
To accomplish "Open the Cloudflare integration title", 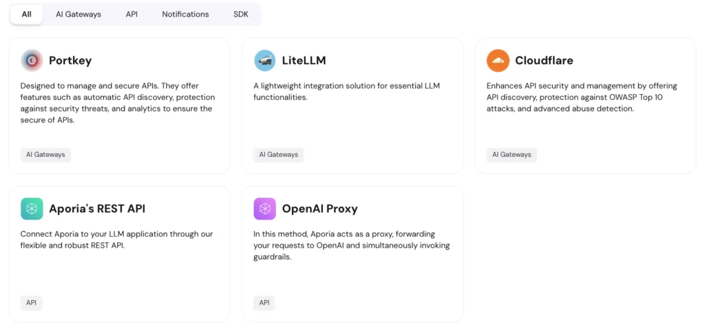I will [544, 61].
